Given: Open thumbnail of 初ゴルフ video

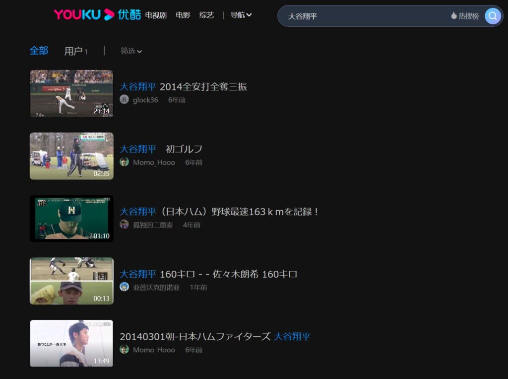Looking at the screenshot, I should point(71,156).
